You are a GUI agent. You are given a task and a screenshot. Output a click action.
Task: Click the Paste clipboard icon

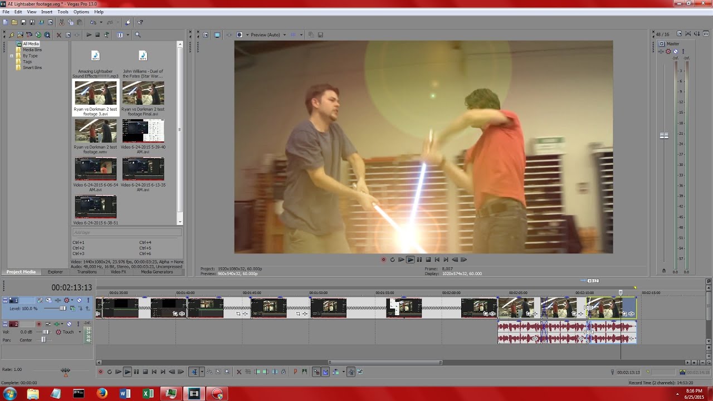(80, 22)
